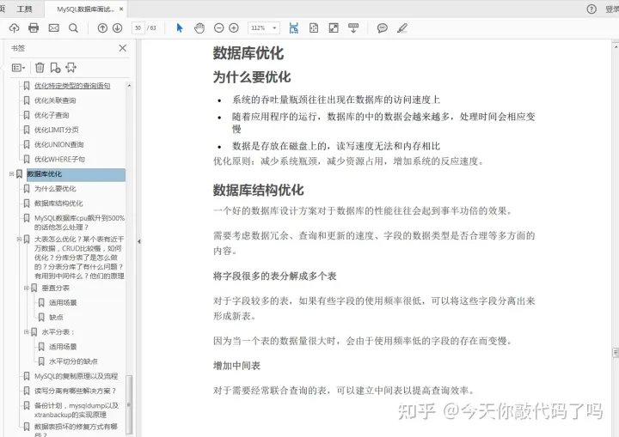Close the bookmarks panel
619x437 pixels.
pos(123,48)
